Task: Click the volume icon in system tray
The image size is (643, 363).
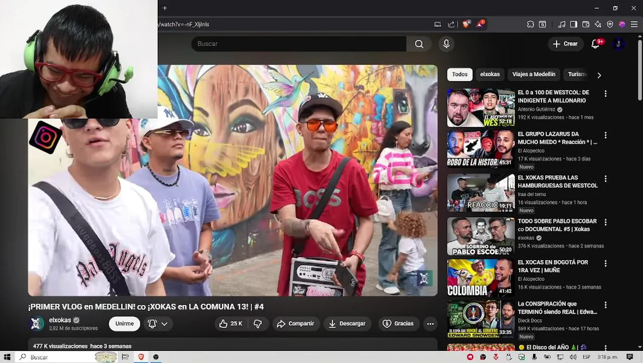Action: (572, 357)
